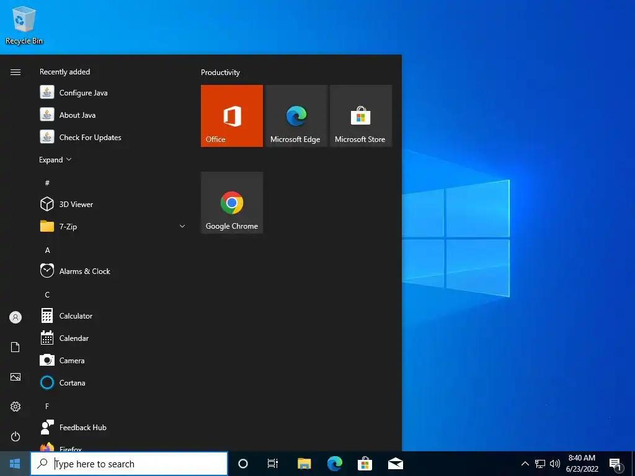Open Microsoft Store from taskbar

pyautogui.click(x=365, y=464)
